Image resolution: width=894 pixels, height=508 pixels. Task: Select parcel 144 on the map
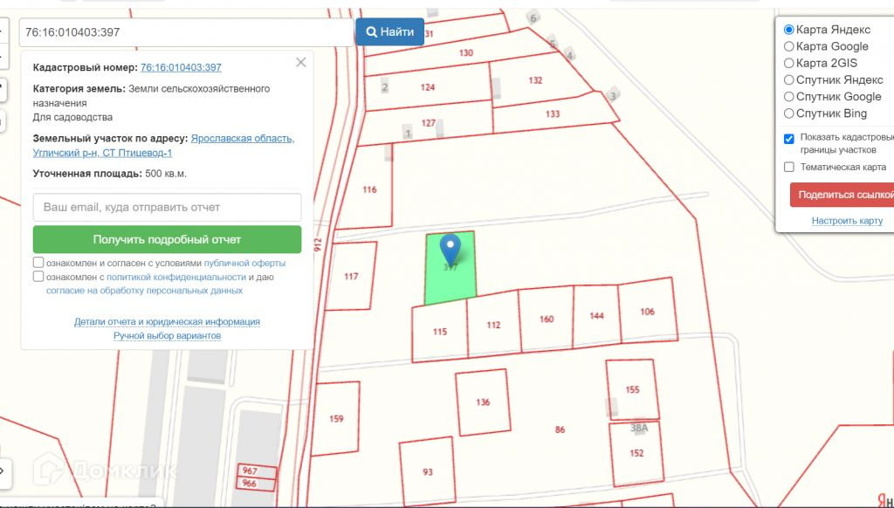point(596,316)
